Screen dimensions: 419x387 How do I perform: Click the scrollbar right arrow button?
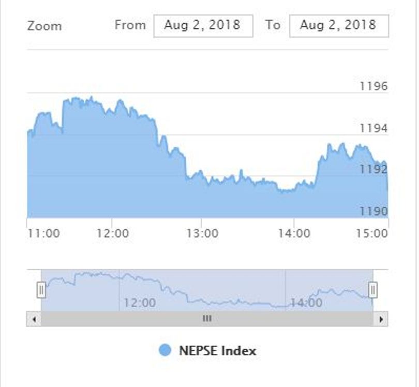point(381,319)
